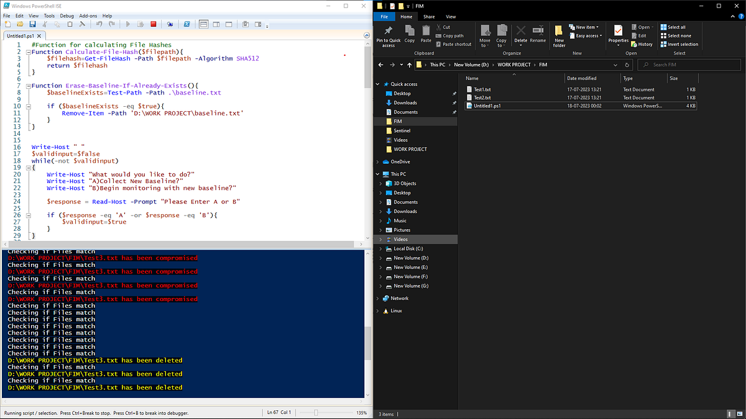Open File tab in Explorer

coord(385,17)
